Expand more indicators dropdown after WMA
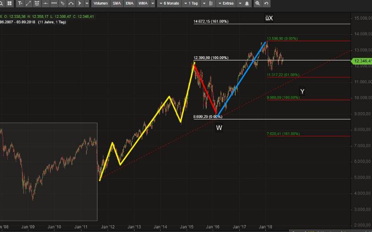Screen dimensions: 372x232 tap(153, 3)
